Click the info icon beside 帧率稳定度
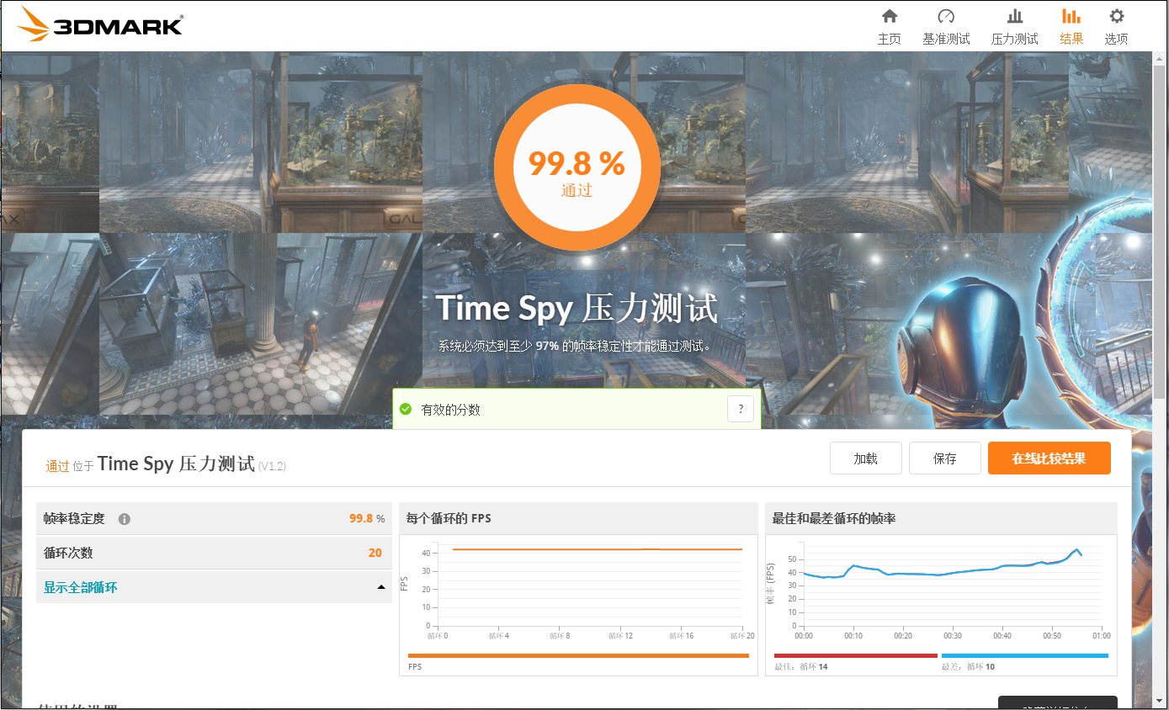 [125, 519]
